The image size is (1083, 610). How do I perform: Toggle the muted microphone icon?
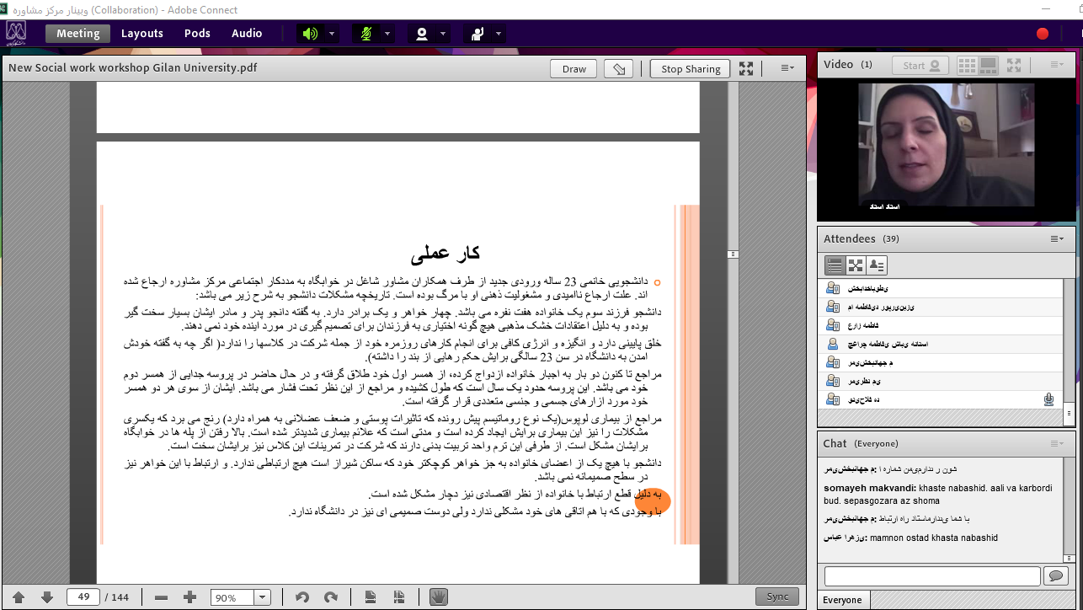365,34
